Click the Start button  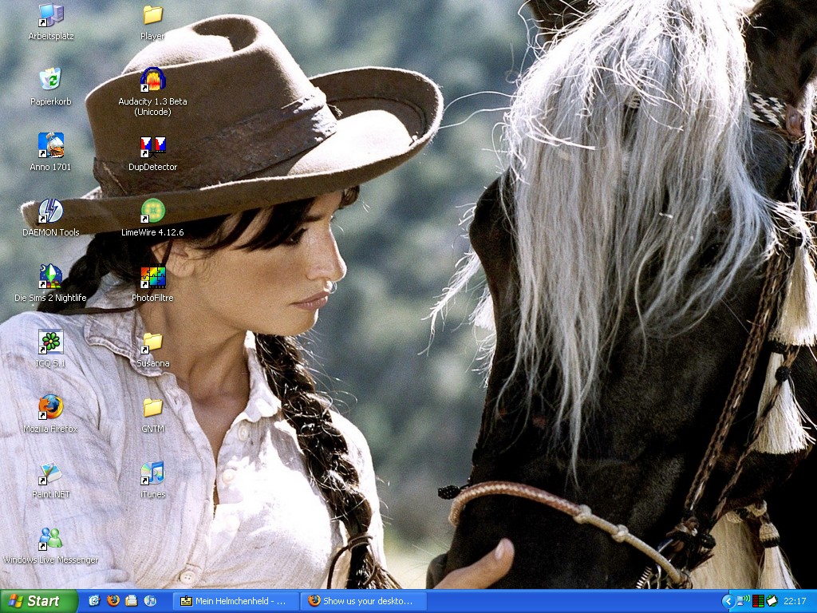[x=38, y=601]
